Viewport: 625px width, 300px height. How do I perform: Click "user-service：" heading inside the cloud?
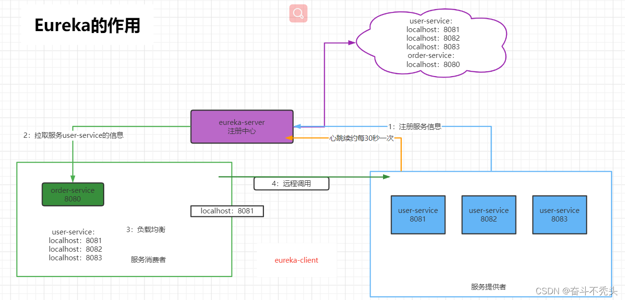point(431,21)
